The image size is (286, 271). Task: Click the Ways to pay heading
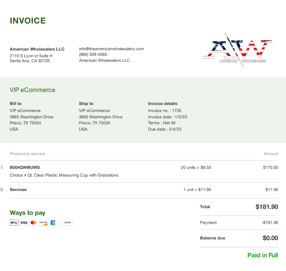coord(28,213)
